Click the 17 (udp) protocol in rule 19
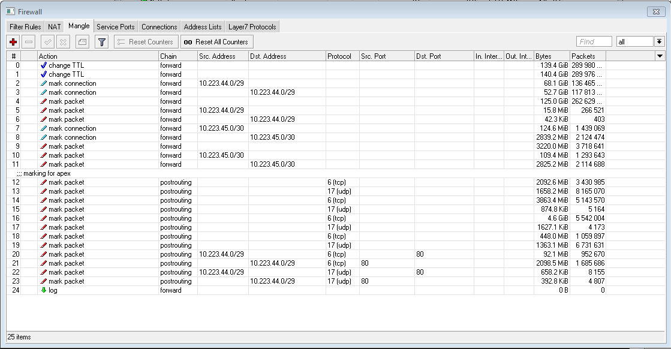Viewport: 671px width, 349px height. 339,245
